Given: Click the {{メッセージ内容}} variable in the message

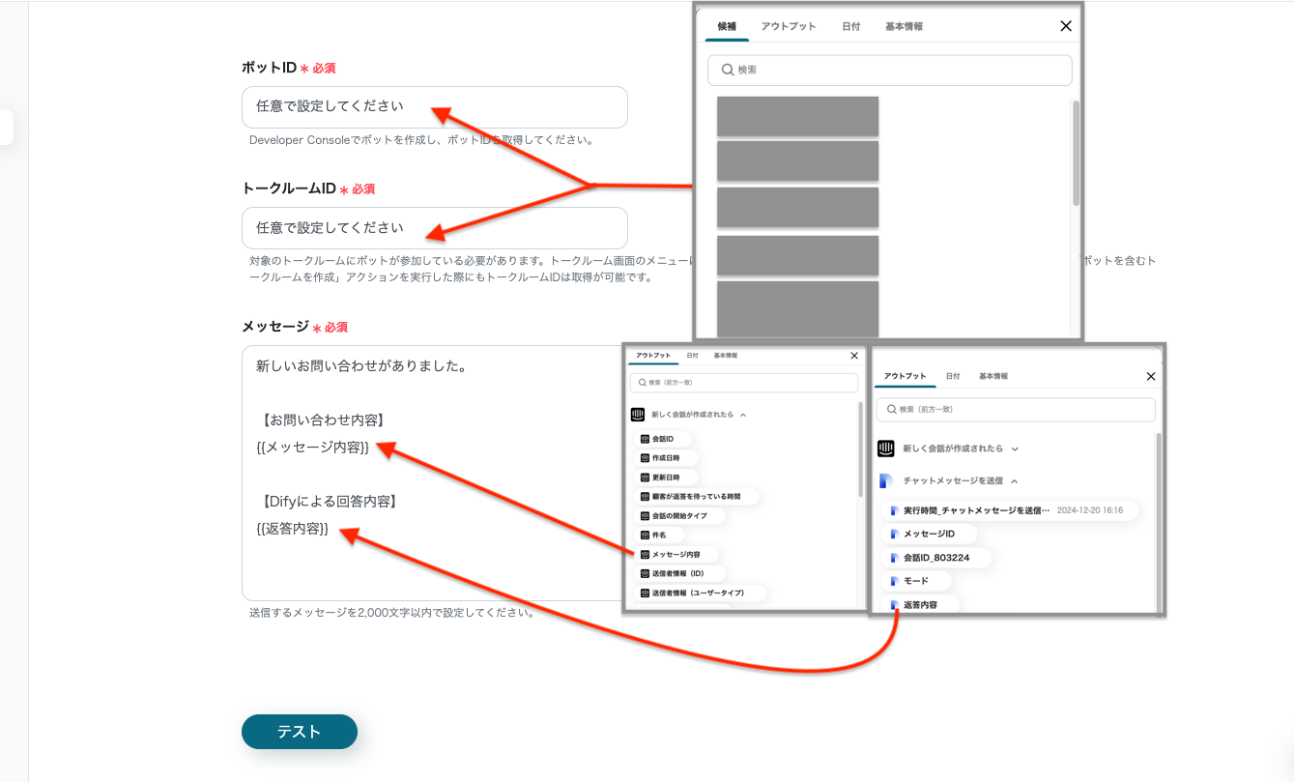Looking at the screenshot, I should coord(312,448).
